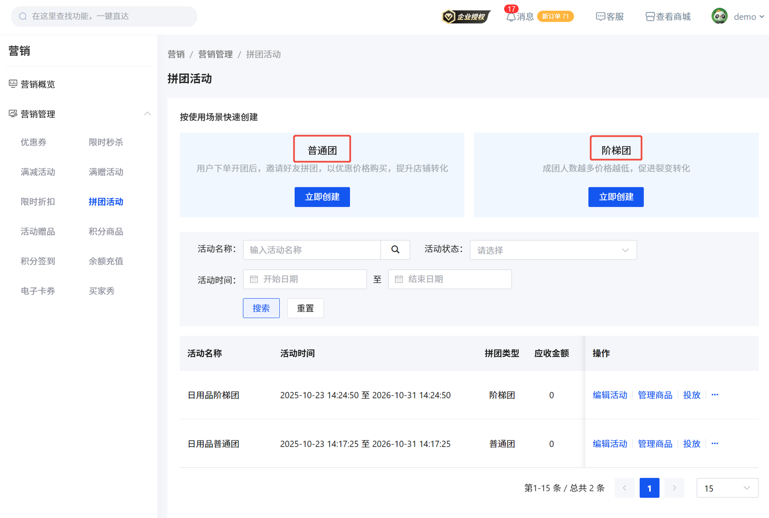
Task: Open 营销概览 in the sidebar
Action: coord(37,85)
